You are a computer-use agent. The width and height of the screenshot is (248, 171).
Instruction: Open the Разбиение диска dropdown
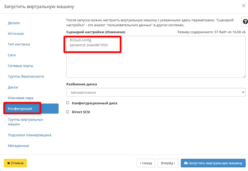pyautogui.click(x=156, y=92)
